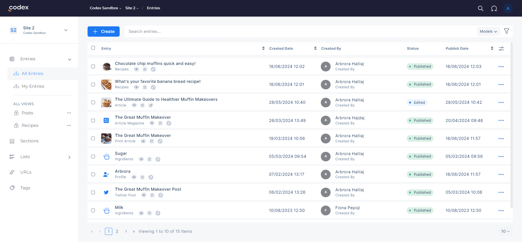Open the URLs sidebar link
Screen dimensions: 522x242
tap(26, 172)
